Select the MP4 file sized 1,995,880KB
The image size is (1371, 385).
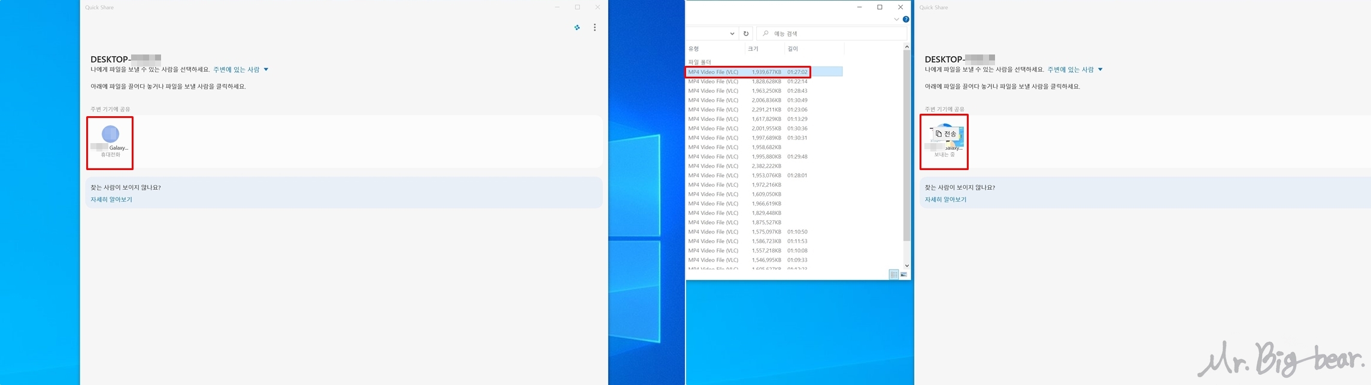pos(764,157)
